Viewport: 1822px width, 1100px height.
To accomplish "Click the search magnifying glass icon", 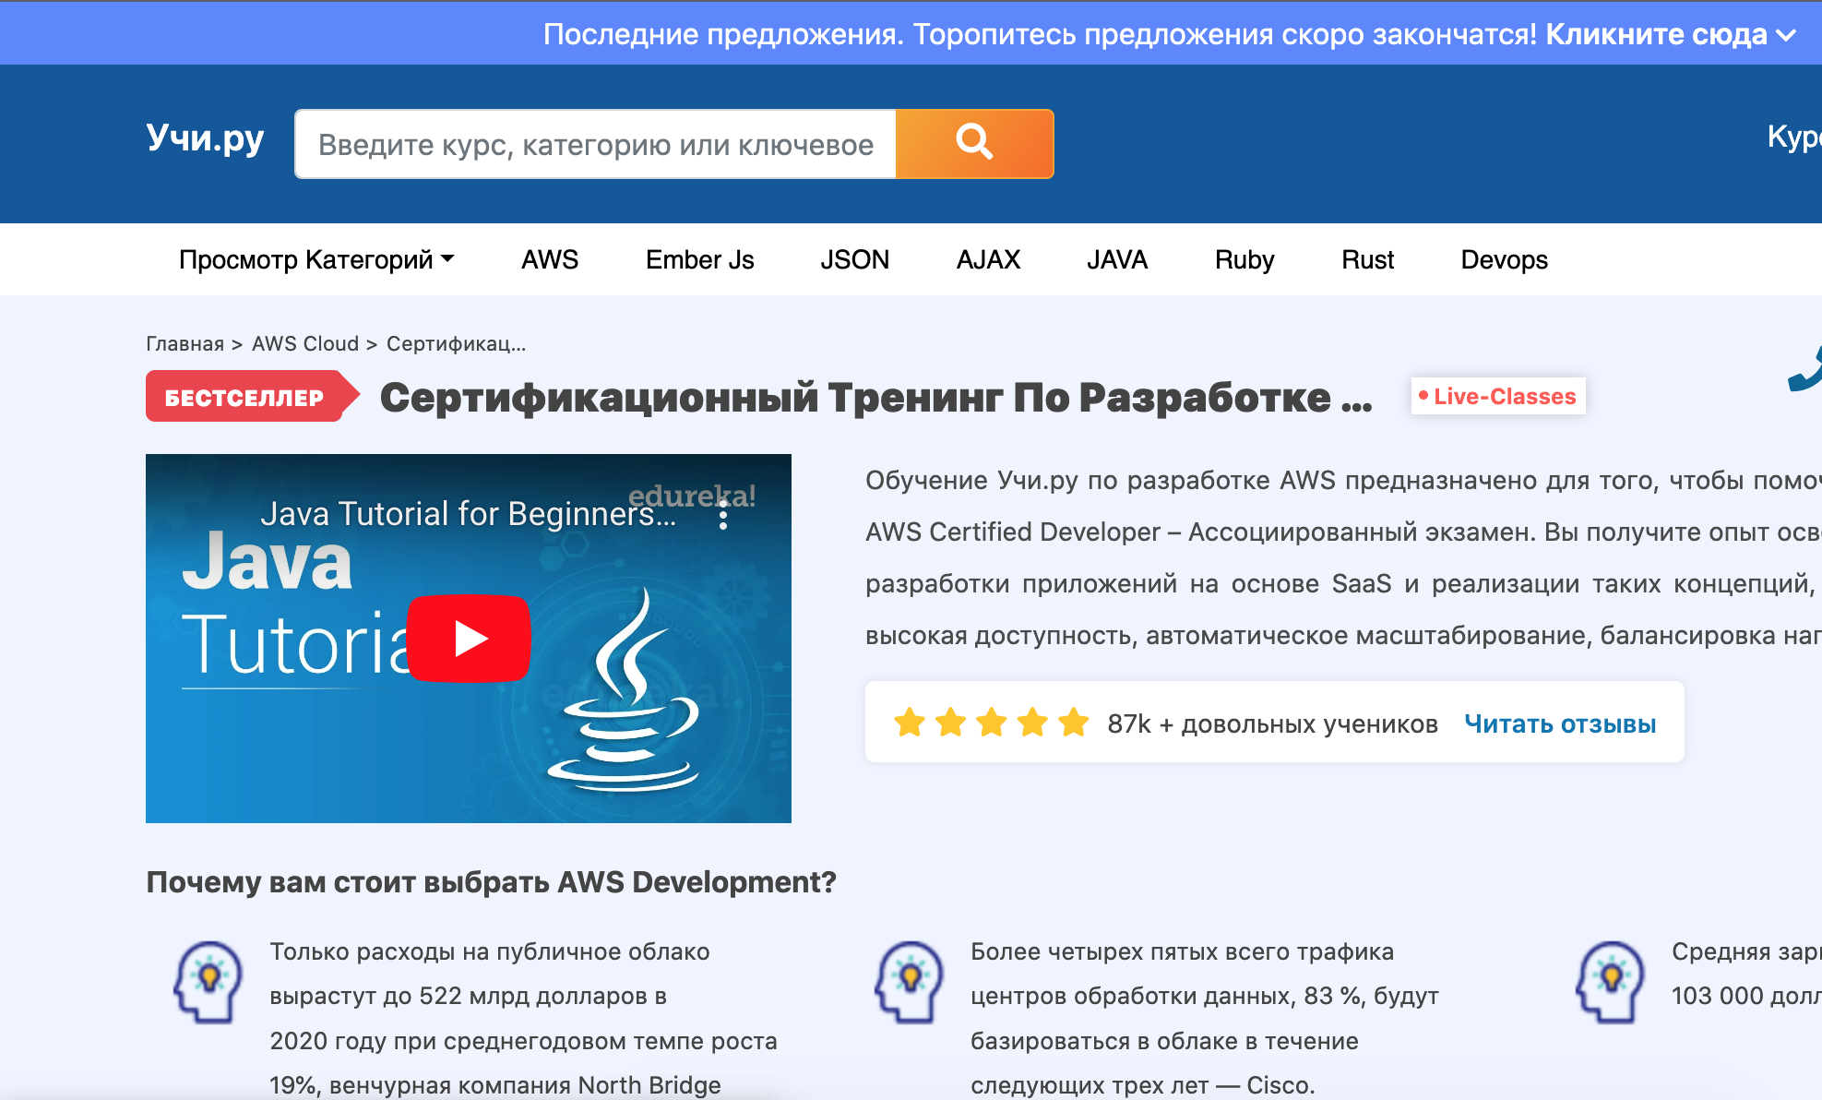I will (973, 143).
